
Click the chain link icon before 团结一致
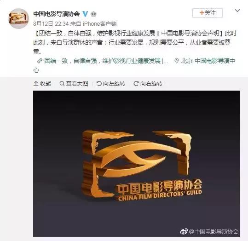click(x=40, y=61)
